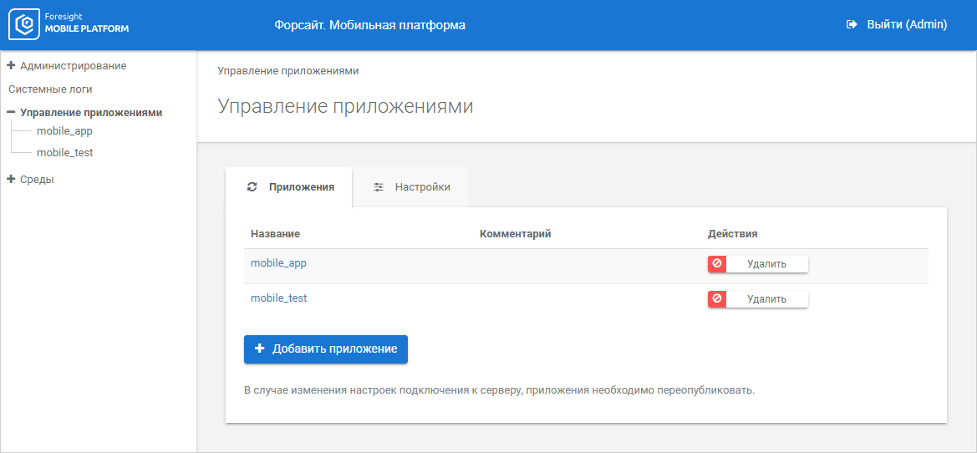The height and width of the screenshot is (453, 977).
Task: Click the plus icon on the Добавить приложение button
Action: 261,349
